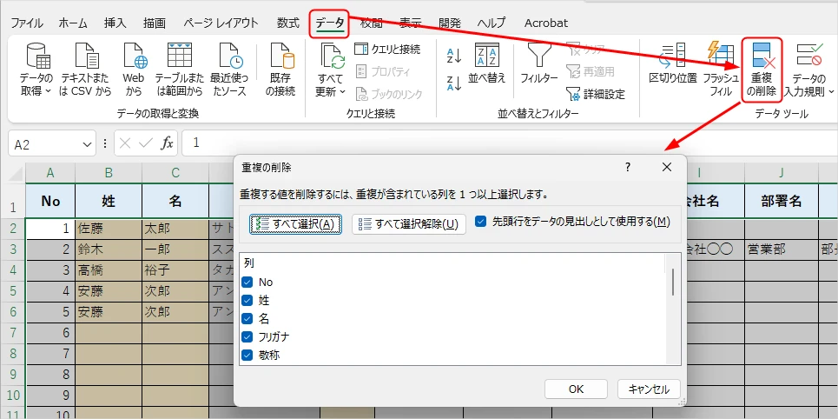Expand データの入力規則 dropdown chevron
Viewport: 838px width, 419px height.
tap(831, 91)
